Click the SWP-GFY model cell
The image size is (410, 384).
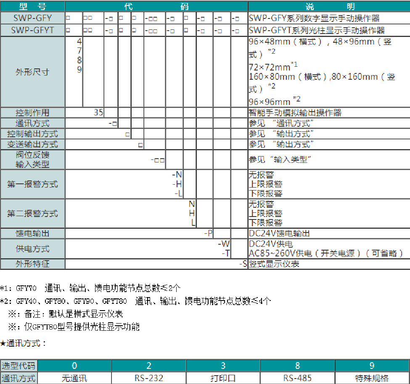tap(33, 18)
